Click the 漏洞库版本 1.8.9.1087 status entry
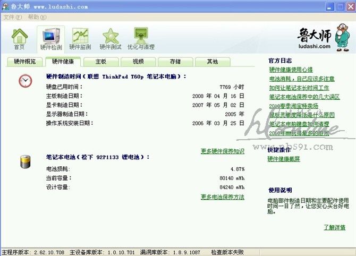Image resolution: width=356 pixels, height=256 pixels. pos(170,252)
